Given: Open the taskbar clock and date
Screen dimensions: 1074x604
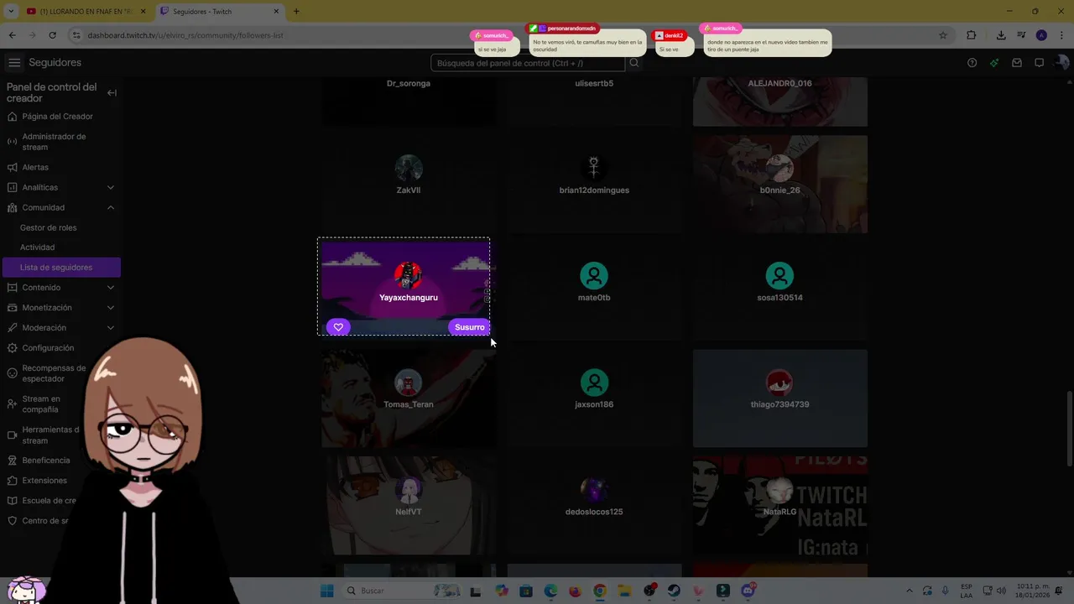Looking at the screenshot, I should coord(1032,591).
